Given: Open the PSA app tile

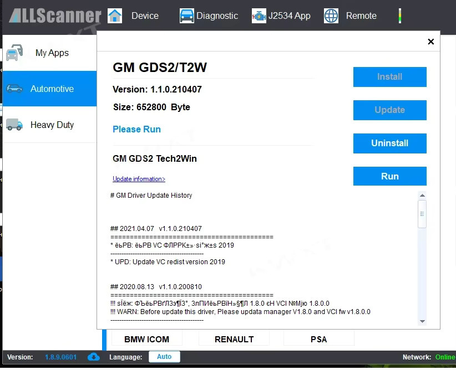Looking at the screenshot, I should [319, 339].
